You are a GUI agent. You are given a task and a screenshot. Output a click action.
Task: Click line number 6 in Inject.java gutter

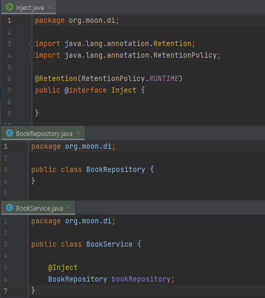(x=9, y=78)
